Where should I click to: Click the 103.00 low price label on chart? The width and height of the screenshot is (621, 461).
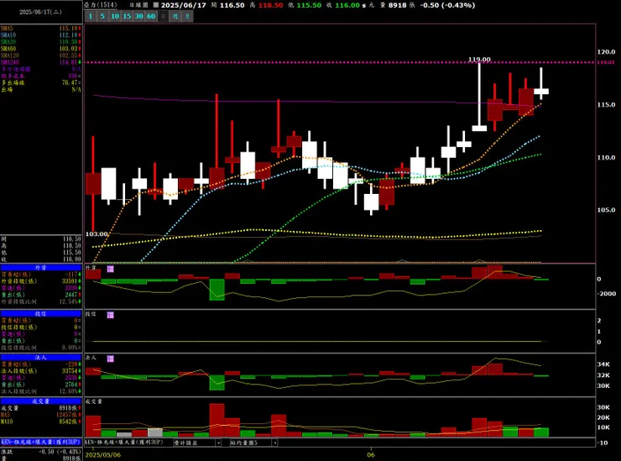97,234
